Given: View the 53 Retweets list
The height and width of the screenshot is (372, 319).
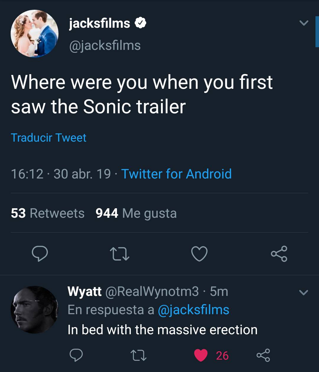Looking at the screenshot, I should point(48,213).
